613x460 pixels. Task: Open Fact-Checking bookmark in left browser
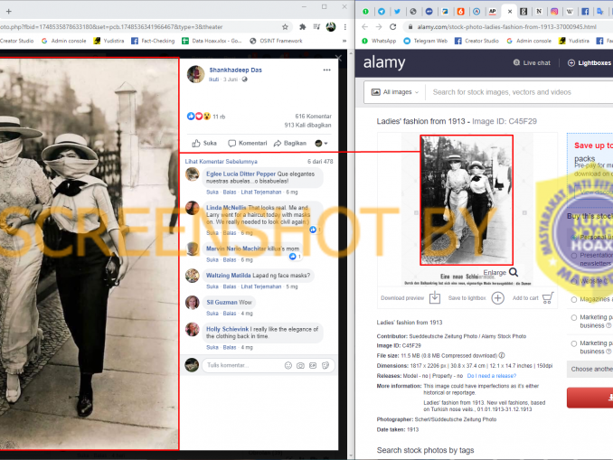[x=153, y=41]
